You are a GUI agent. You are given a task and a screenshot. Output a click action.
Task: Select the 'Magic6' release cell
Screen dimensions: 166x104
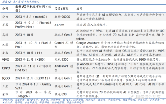(x=33, y=94)
